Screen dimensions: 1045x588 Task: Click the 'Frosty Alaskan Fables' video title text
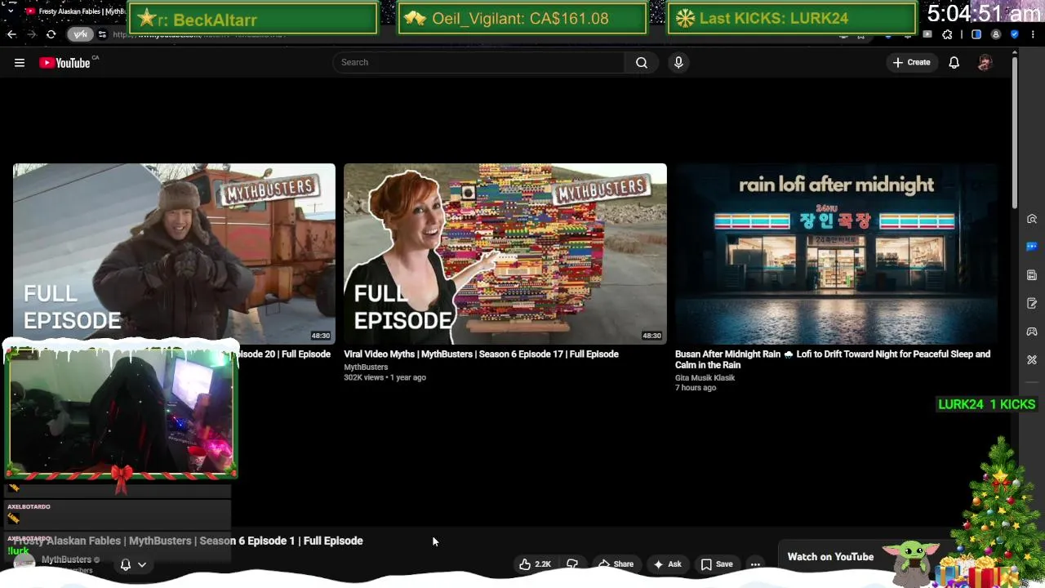click(188, 541)
